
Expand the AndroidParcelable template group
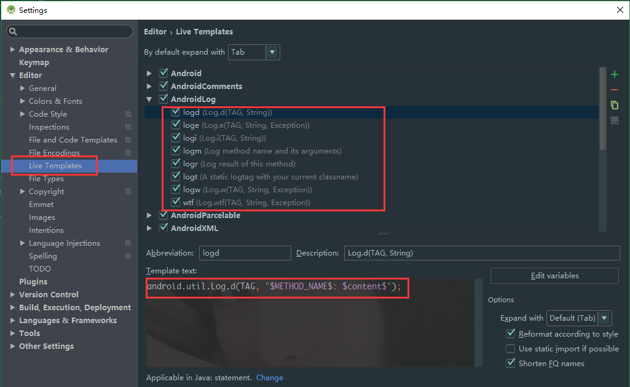[149, 215]
